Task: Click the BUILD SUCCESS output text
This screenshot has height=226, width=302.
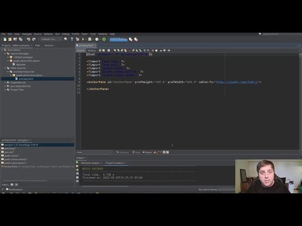Action: (x=92, y=169)
